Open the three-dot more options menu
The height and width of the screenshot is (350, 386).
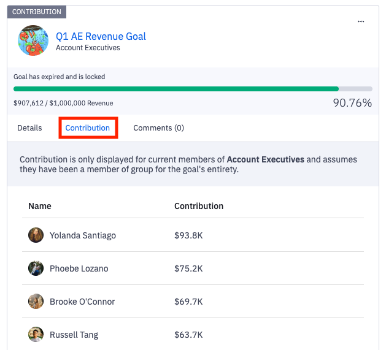(361, 21)
